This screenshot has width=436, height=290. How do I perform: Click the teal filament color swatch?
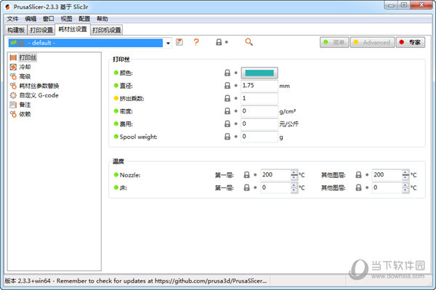(x=259, y=73)
